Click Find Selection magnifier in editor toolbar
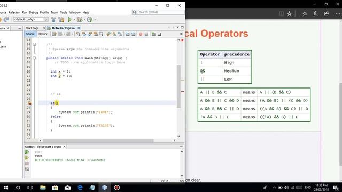Screen dimensions: 342x192 78,34
